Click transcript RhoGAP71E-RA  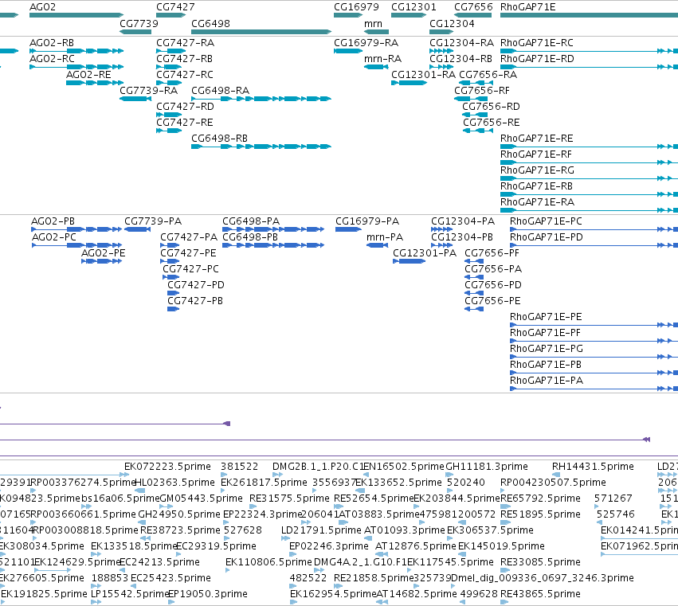537,203
